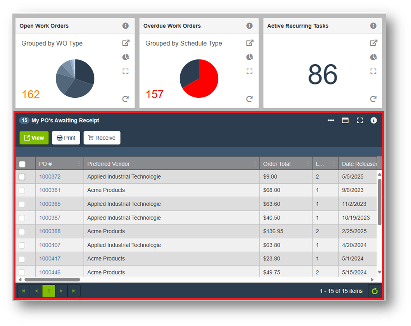
Task: Click the horizontal scrollbar of PO grid
Action: click(x=52, y=279)
